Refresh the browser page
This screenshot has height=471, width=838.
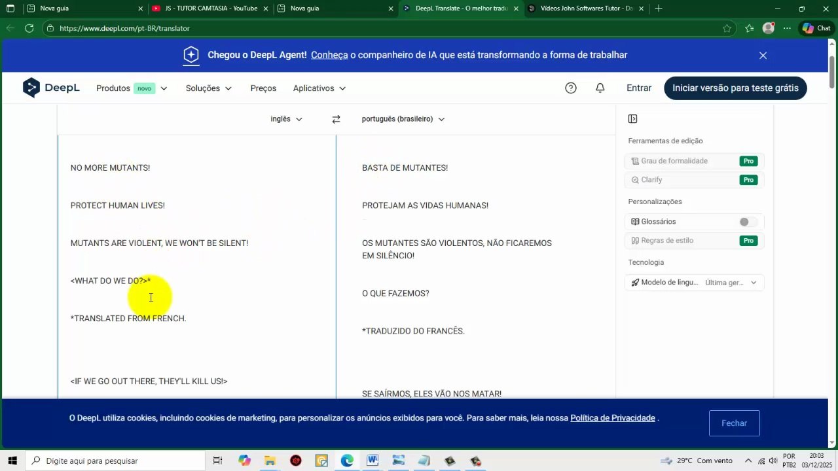click(29, 28)
